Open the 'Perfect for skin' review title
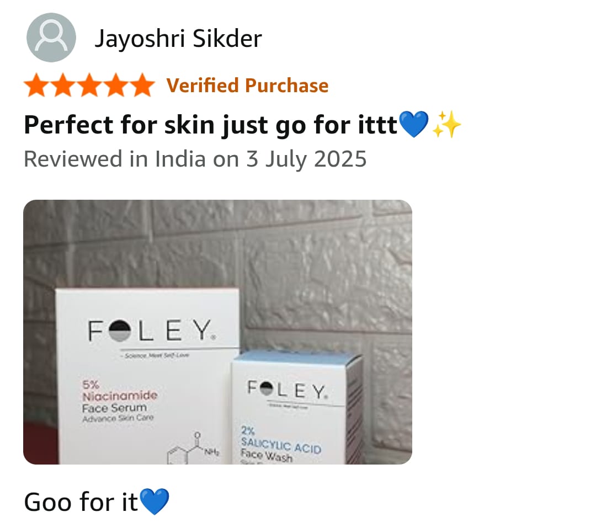Image resolution: width=596 pixels, height=528 pixels. pyautogui.click(x=210, y=125)
